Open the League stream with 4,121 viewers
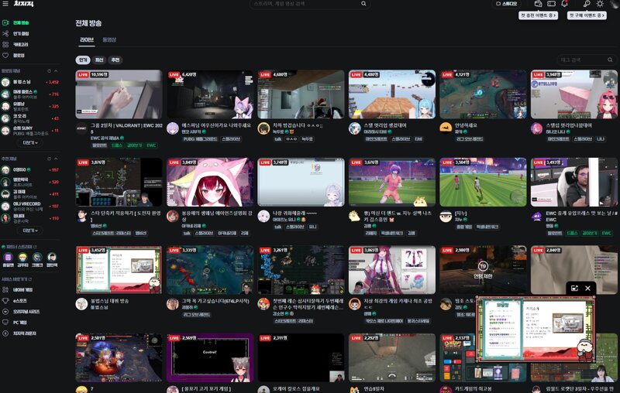Viewport: 620px width, 393px height. point(483,94)
